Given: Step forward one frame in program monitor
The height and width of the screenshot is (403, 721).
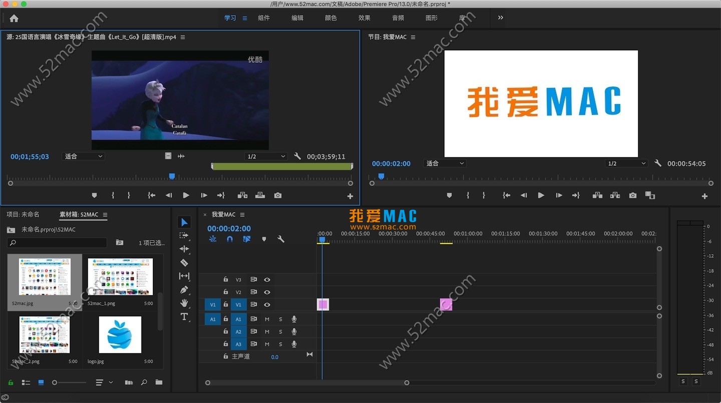Looking at the screenshot, I should pos(559,195).
